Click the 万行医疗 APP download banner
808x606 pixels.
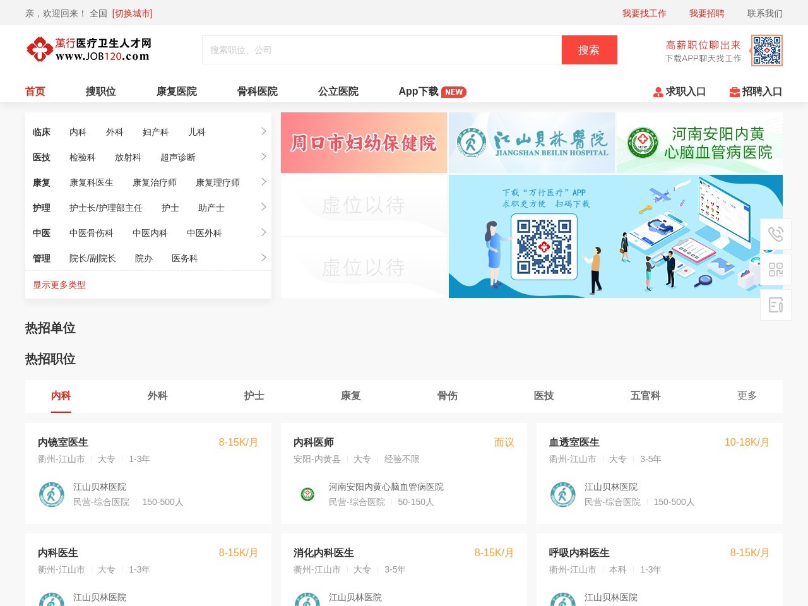coord(615,236)
